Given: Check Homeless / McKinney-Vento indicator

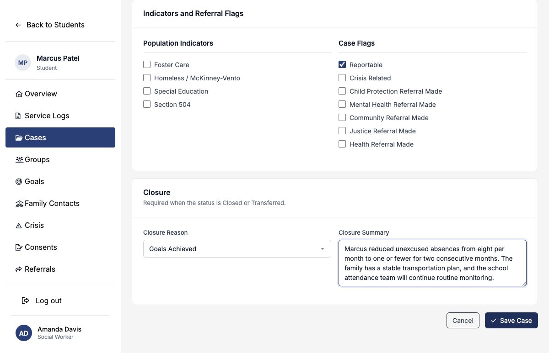Looking at the screenshot, I should (147, 78).
